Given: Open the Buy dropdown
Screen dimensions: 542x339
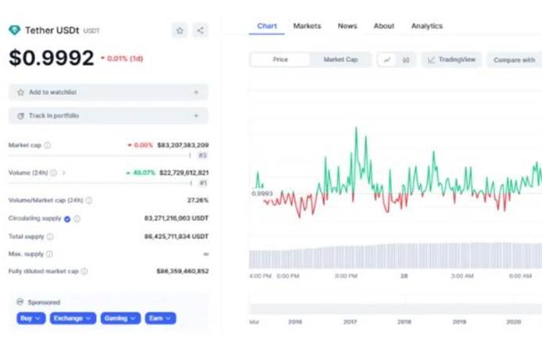Looking at the screenshot, I should [31, 318].
